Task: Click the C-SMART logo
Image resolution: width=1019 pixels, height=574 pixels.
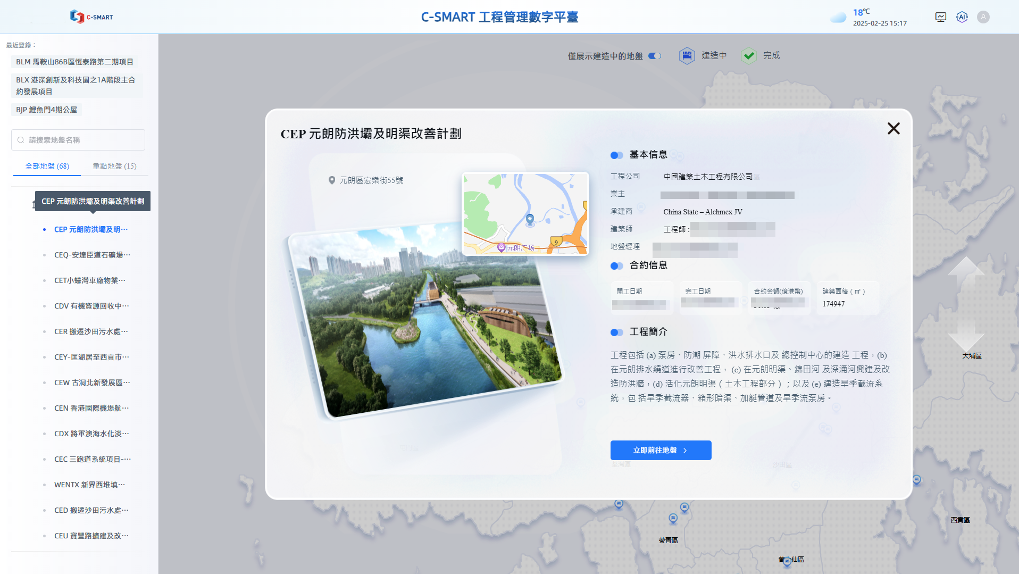Action: click(x=91, y=17)
